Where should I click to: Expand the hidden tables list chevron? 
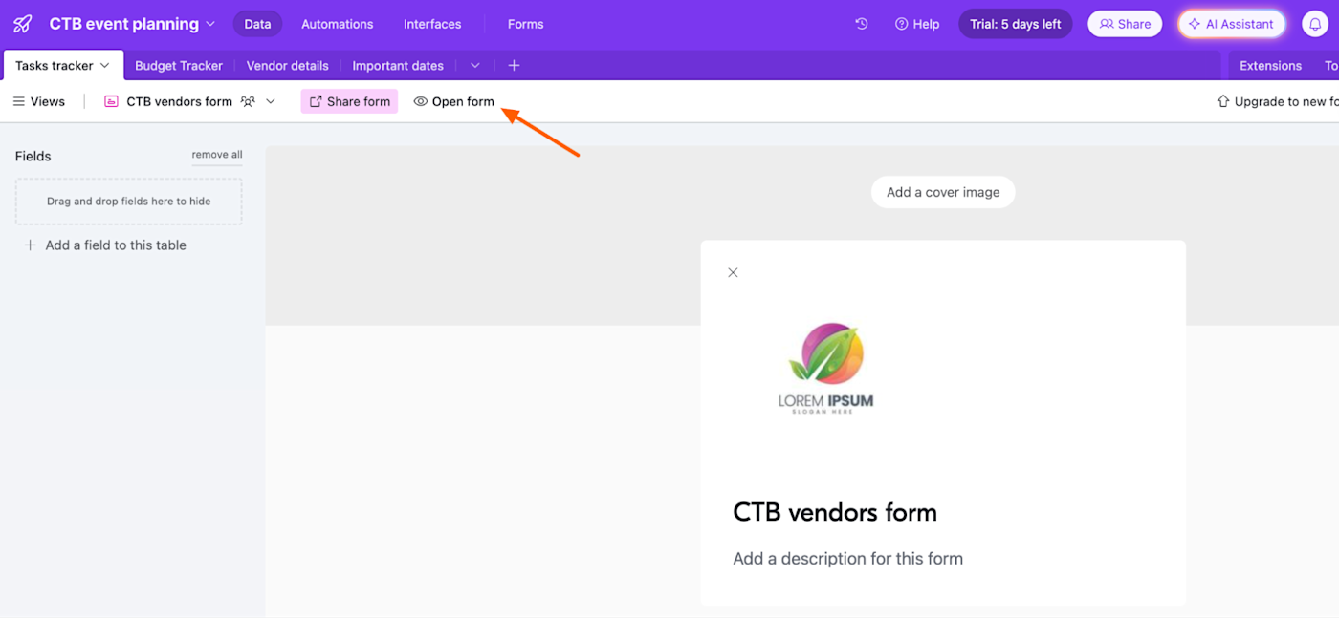[x=475, y=65]
